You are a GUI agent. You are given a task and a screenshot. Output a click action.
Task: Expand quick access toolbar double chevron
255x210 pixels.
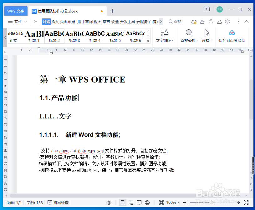click(x=35, y=22)
